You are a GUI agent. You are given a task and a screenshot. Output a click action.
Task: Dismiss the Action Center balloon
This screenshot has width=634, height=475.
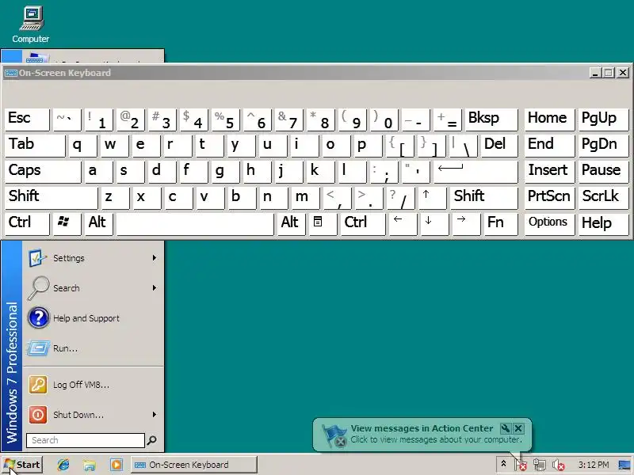[x=519, y=428]
